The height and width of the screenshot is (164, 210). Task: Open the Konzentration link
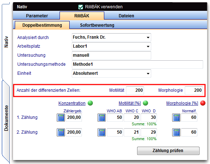coord(72,103)
